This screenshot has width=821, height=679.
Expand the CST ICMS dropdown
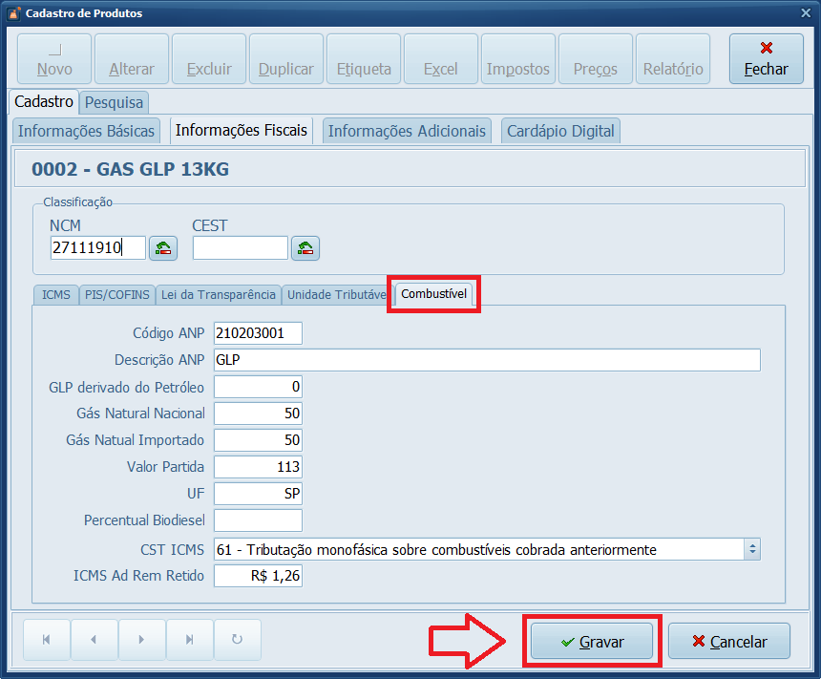click(751, 549)
